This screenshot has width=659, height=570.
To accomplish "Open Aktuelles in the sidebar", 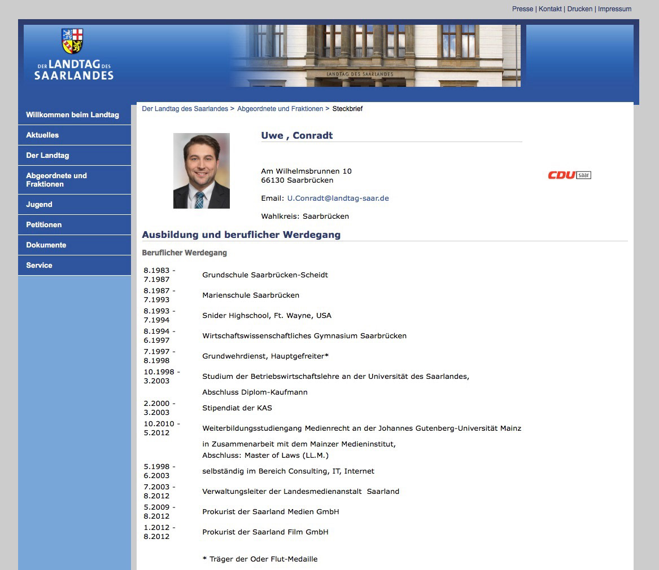I will [x=42, y=135].
